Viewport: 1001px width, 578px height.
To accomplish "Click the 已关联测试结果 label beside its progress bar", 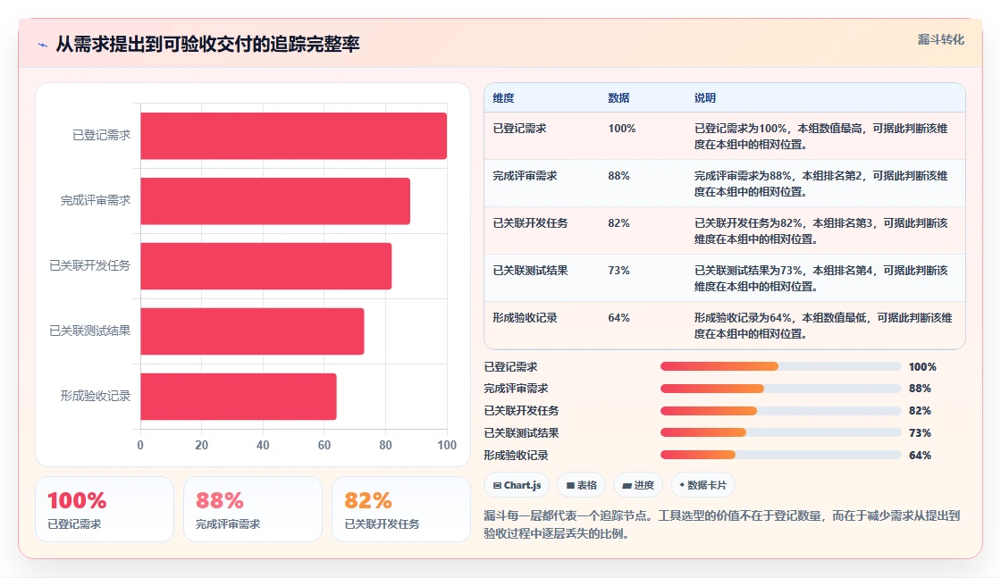I will coord(521,432).
